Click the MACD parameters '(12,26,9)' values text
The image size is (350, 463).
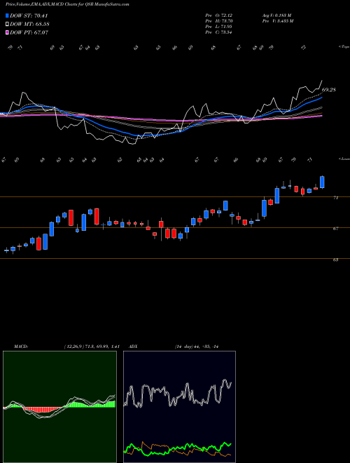pyautogui.click(x=92, y=347)
